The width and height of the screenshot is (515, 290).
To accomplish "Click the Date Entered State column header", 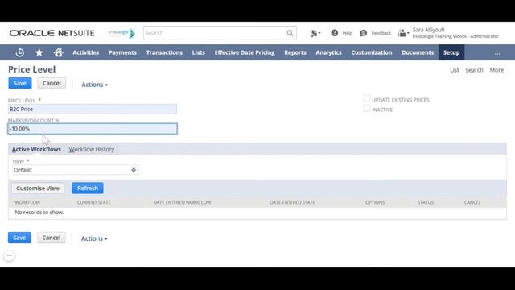I will [x=292, y=202].
